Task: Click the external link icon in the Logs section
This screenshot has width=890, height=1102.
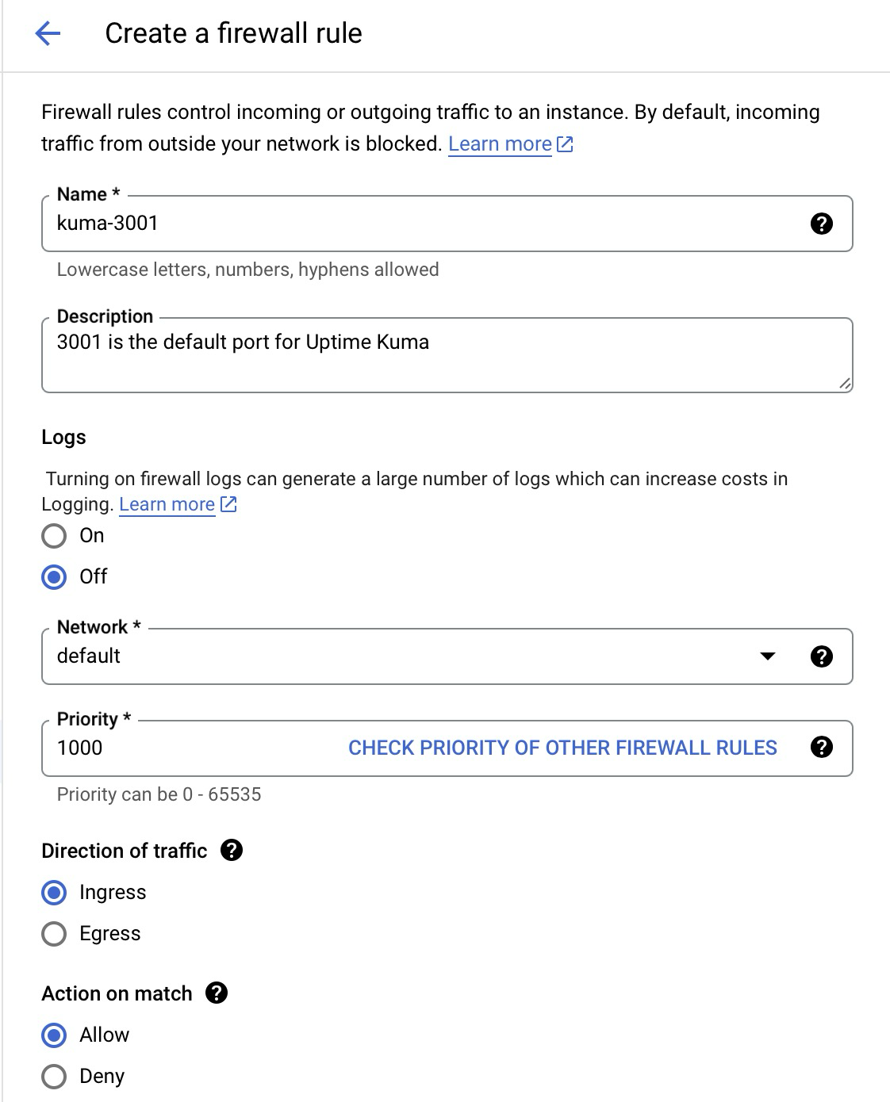Action: (229, 504)
